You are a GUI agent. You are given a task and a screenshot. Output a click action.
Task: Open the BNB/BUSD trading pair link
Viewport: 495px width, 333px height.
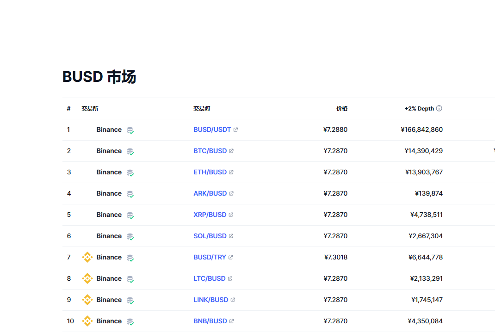[210, 321]
